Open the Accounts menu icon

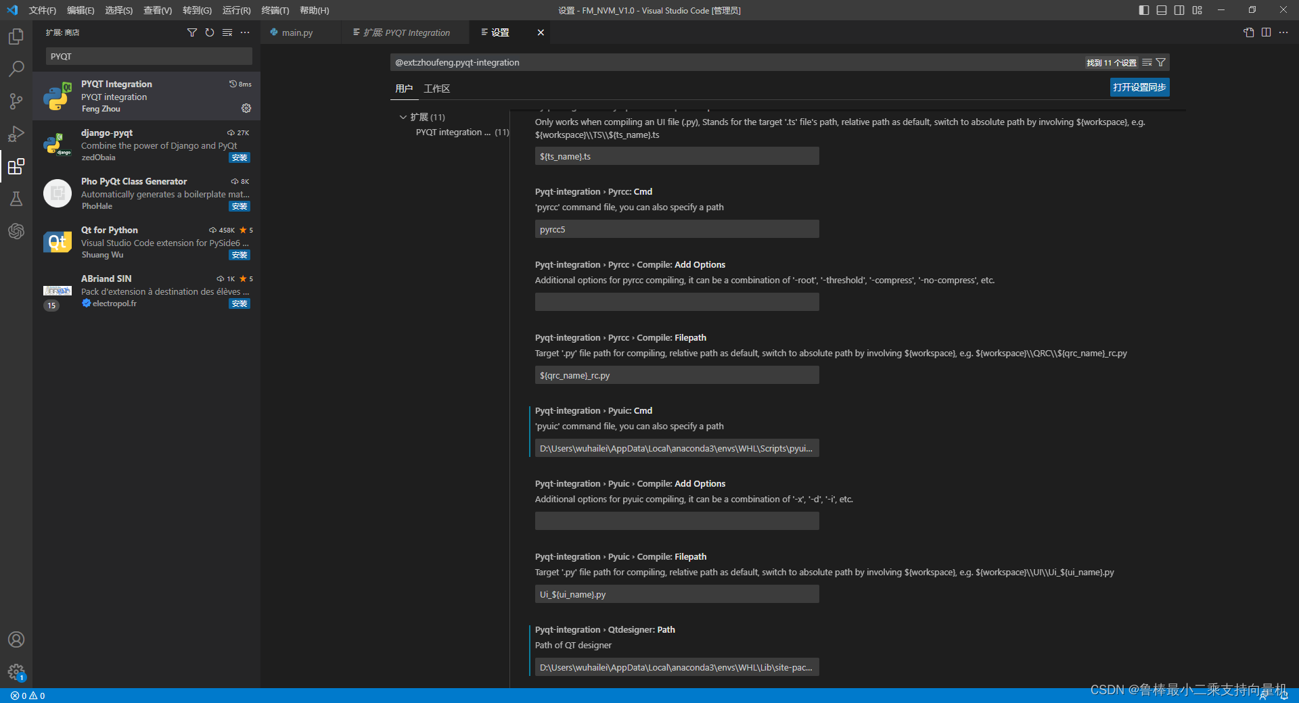[16, 639]
